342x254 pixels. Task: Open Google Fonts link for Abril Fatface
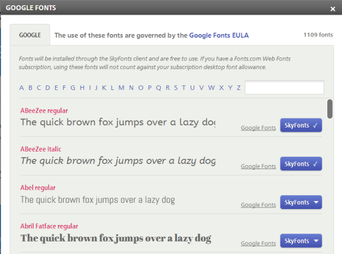[258, 243]
